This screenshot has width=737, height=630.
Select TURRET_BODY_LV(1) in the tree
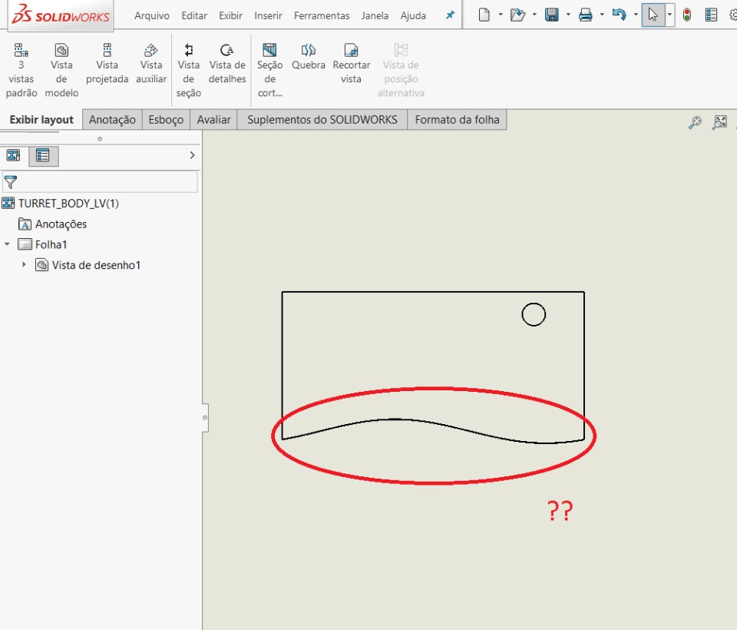point(68,204)
